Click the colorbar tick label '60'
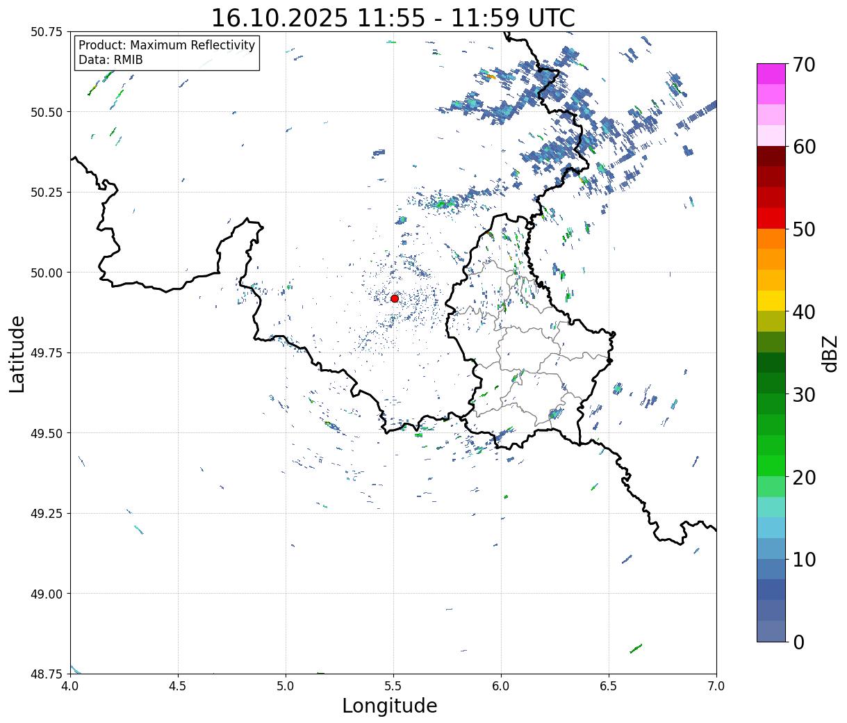The image size is (847, 723). pos(803,147)
